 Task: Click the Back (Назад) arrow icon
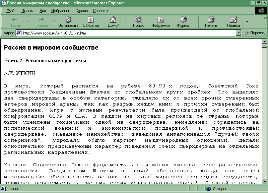(x=14, y=20)
